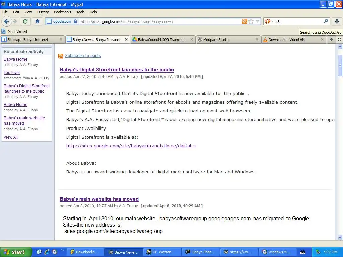Close the Modpack Studio tab
This screenshot has width=343, height=257.
click(x=257, y=39)
